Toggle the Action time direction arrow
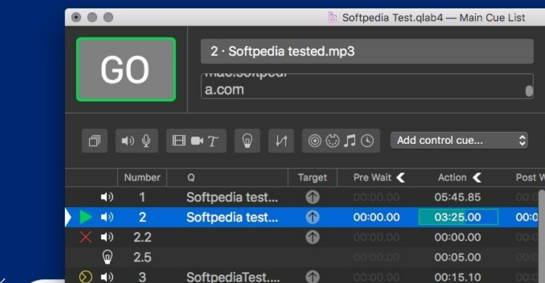 (477, 178)
